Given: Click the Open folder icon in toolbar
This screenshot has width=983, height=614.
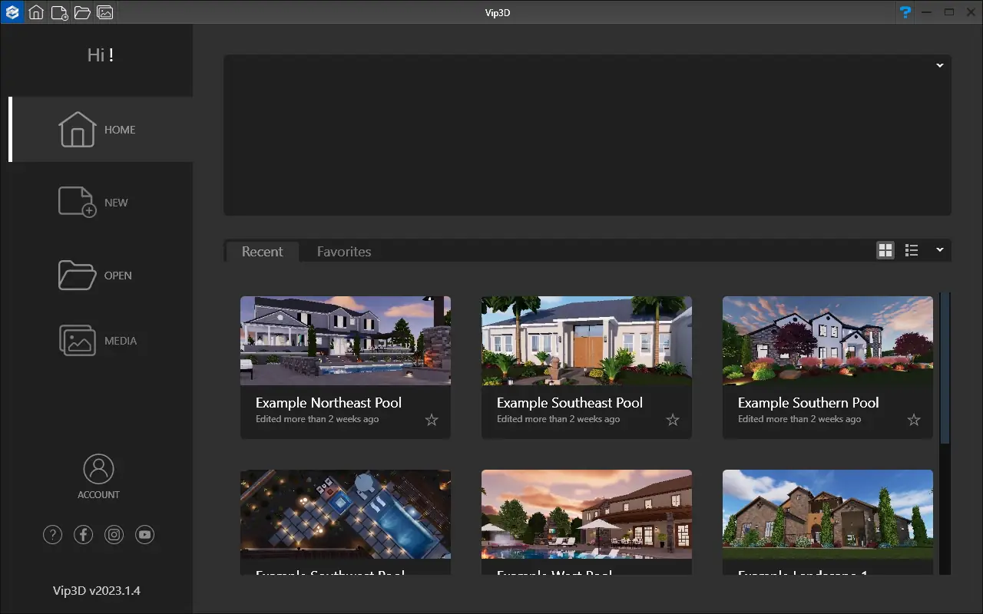Looking at the screenshot, I should coord(82,12).
